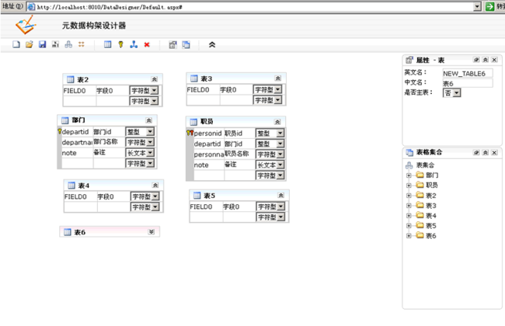
Task: Click the departid field in 职员 table
Action: point(207,144)
